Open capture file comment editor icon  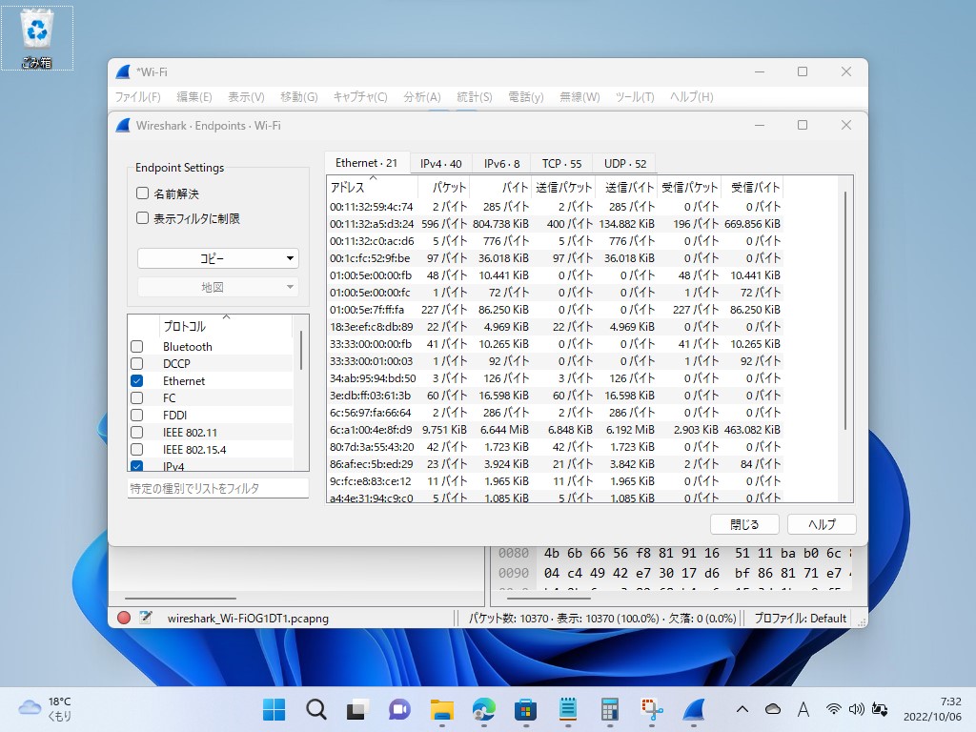[x=145, y=618]
